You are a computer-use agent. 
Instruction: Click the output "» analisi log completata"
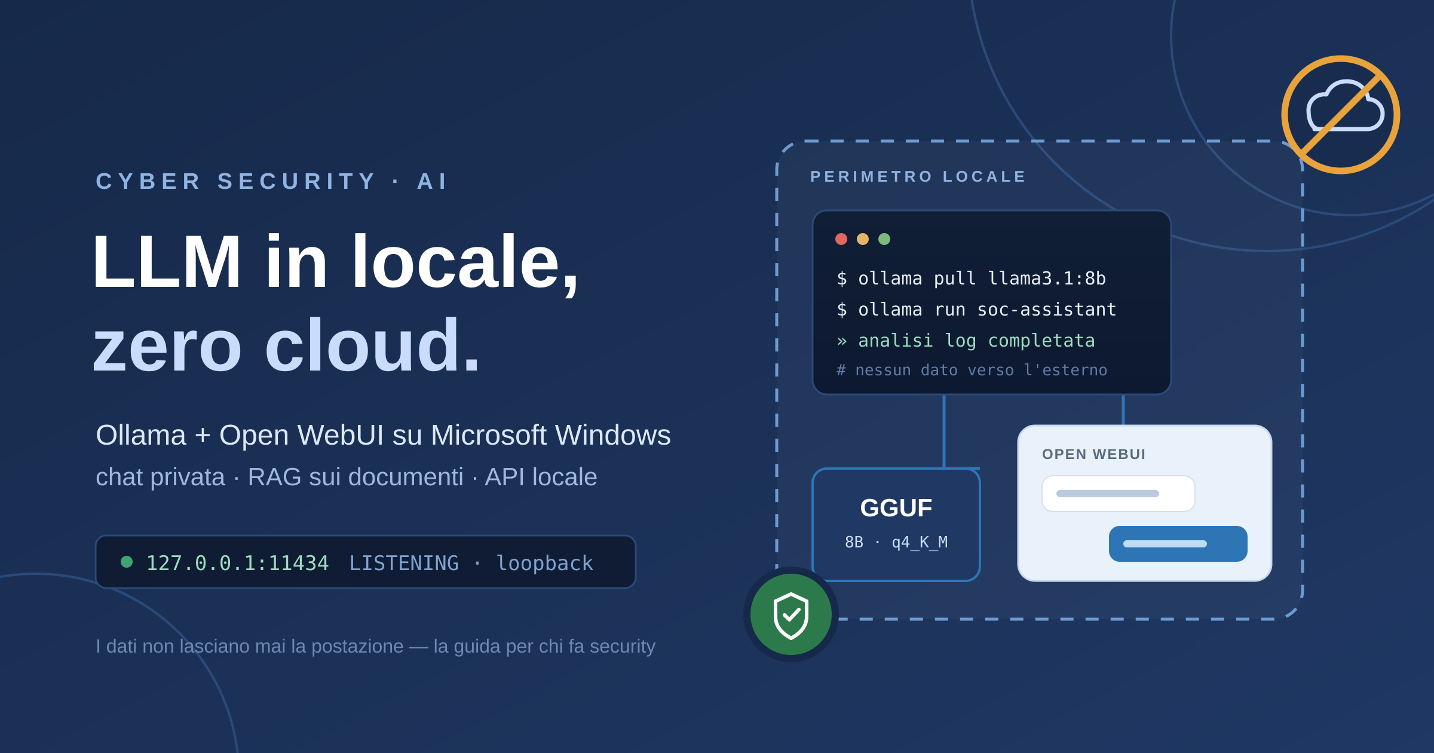click(966, 341)
